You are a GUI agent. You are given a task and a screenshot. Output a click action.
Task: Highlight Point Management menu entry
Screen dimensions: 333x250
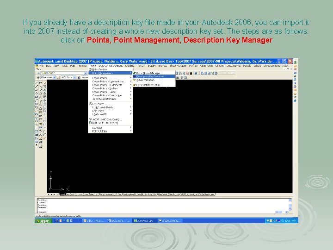pos(110,73)
